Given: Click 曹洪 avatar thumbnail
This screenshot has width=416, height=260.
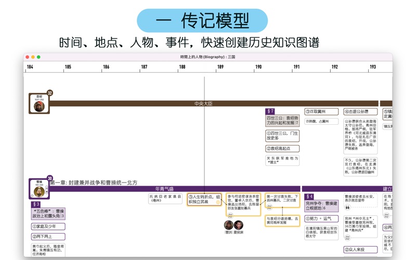Looking at the screenshot, I should (228, 225).
